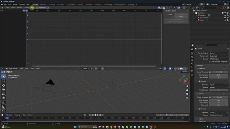
Task: Select the Transform tool
Action: point(3,98)
